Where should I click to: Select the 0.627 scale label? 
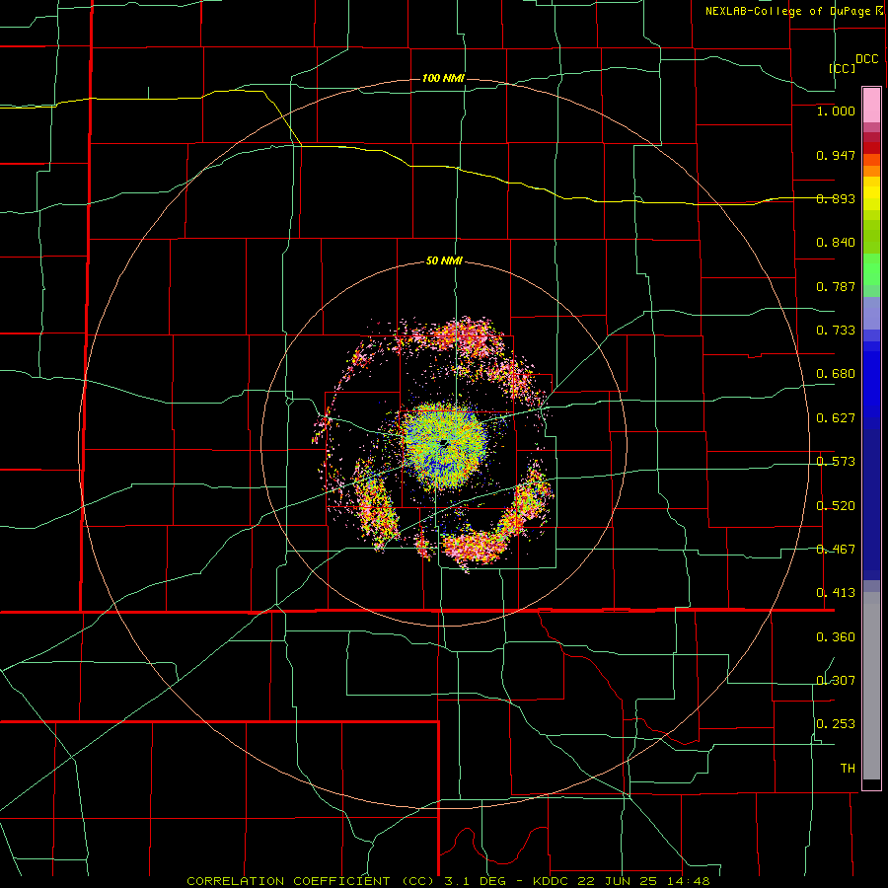click(836, 418)
